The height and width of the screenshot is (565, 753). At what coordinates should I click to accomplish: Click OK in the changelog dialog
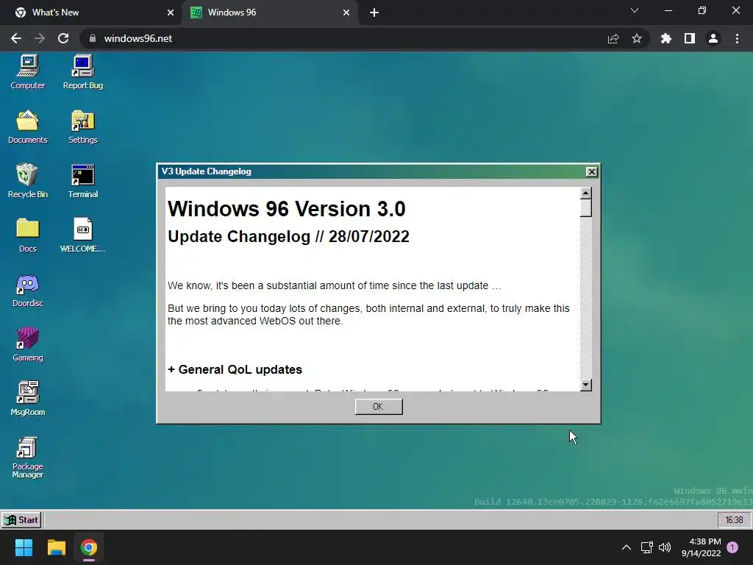pos(379,406)
